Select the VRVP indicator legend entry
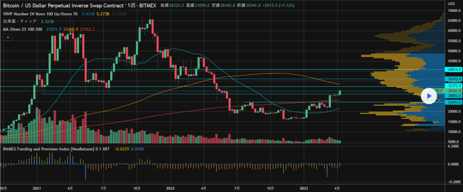 click(40, 13)
